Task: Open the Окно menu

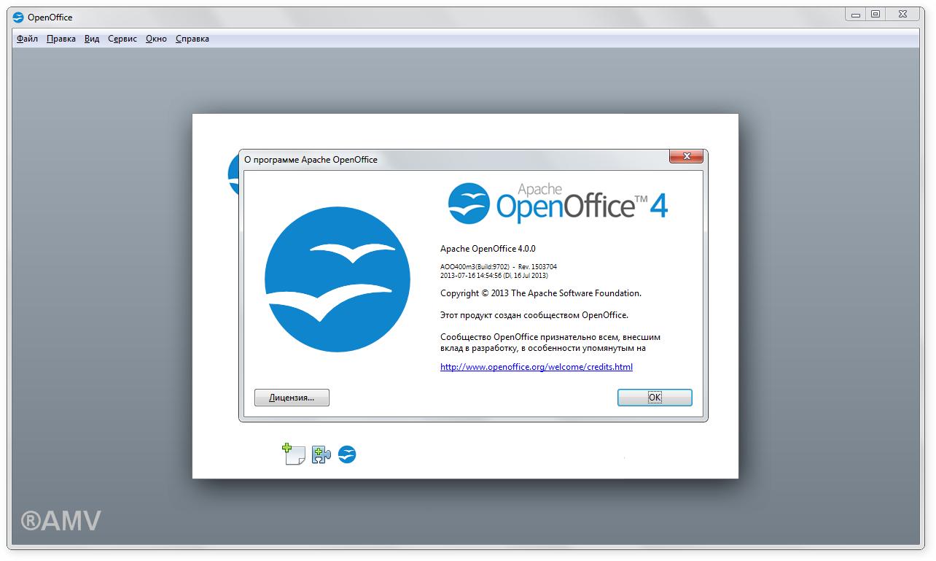Action: pos(156,39)
